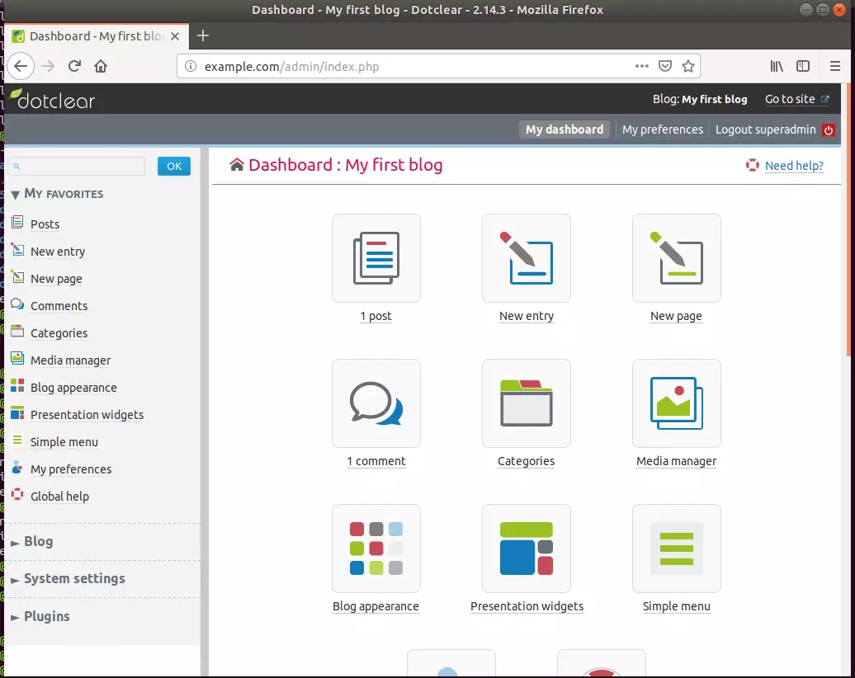Screen dimensions: 855x678
Task: Click the Blog appearance icon in the sidebar
Action: click(17, 386)
